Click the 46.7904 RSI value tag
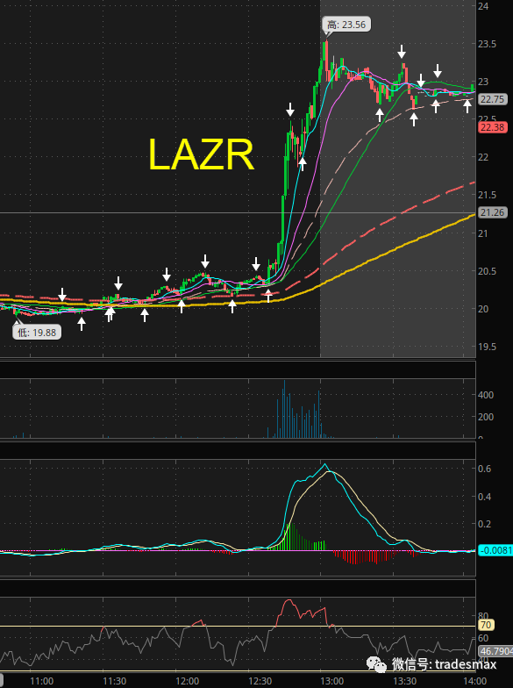The width and height of the screenshot is (513, 688). [x=495, y=651]
